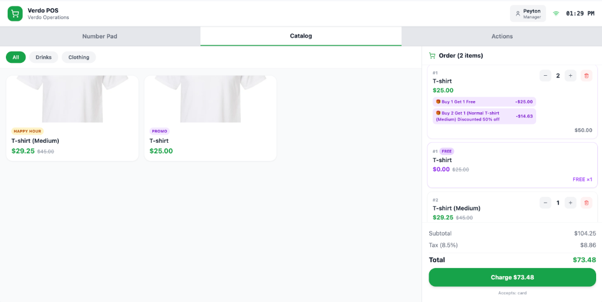Click the Tax (8.5%) label
This screenshot has width=602, height=302.
(443, 245)
